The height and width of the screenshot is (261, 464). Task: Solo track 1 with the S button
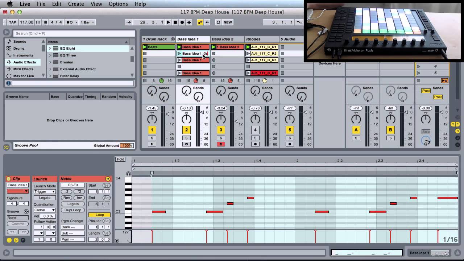[152, 138]
